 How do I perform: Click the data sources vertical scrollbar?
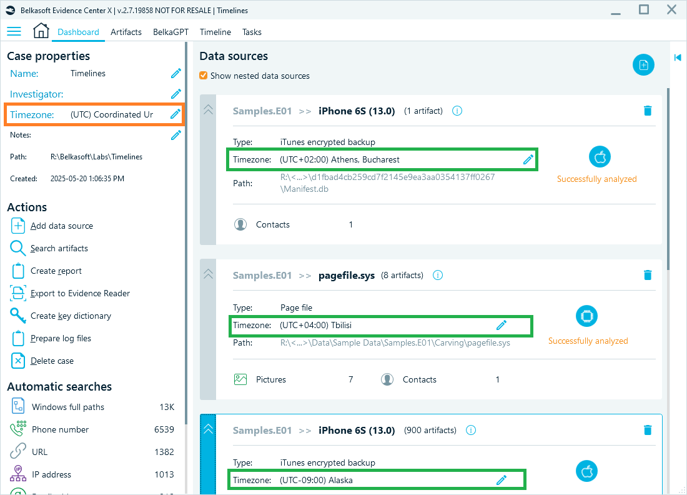click(668, 180)
